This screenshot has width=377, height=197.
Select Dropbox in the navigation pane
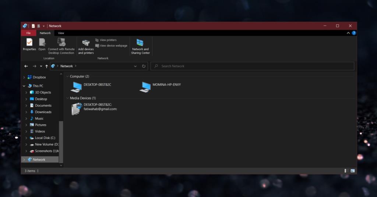click(x=36, y=77)
